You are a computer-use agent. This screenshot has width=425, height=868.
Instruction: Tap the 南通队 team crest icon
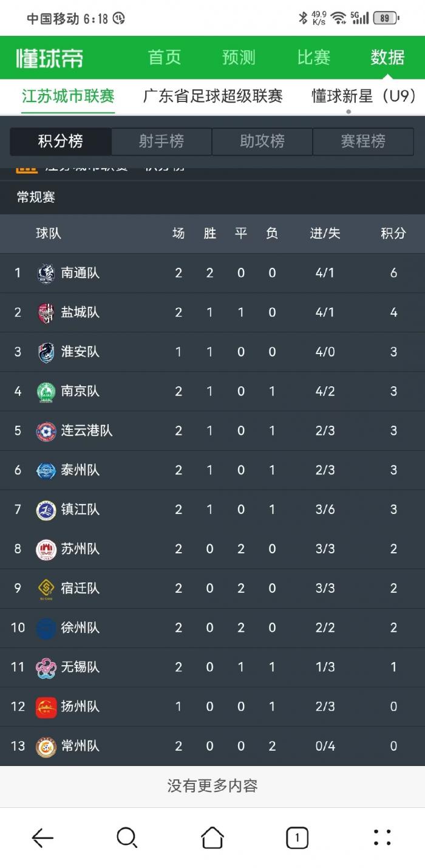[x=46, y=273]
